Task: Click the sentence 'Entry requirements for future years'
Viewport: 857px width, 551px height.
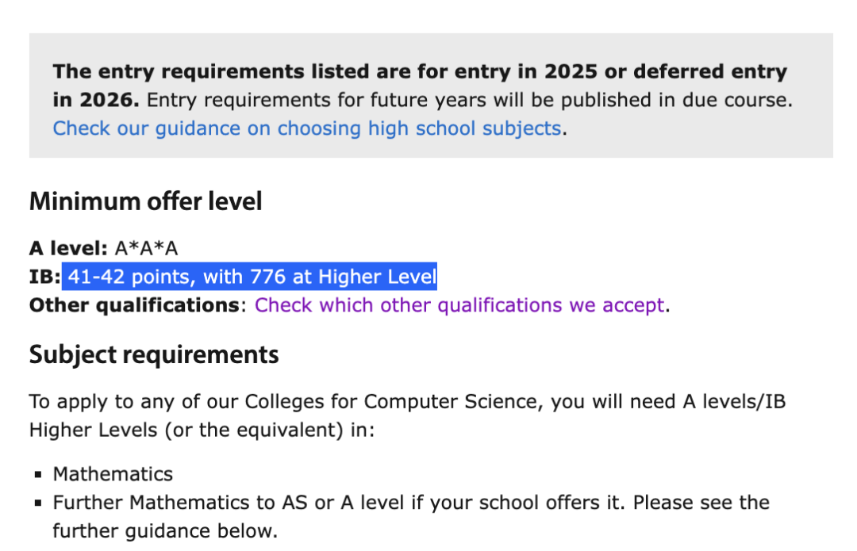Action: 470,100
